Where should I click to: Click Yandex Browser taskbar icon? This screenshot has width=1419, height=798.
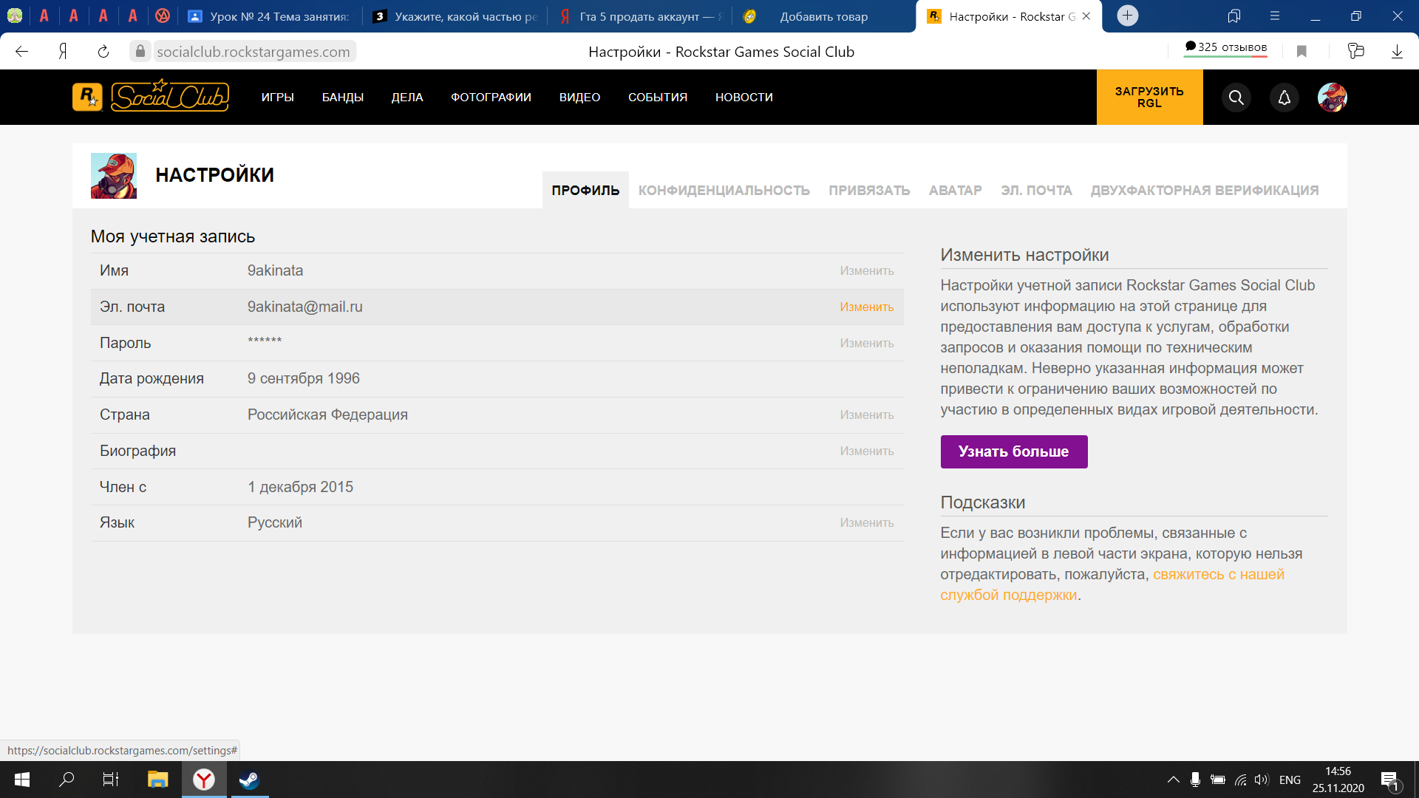204,780
